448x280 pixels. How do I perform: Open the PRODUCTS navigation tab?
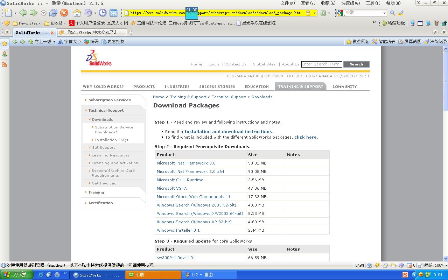[144, 86]
